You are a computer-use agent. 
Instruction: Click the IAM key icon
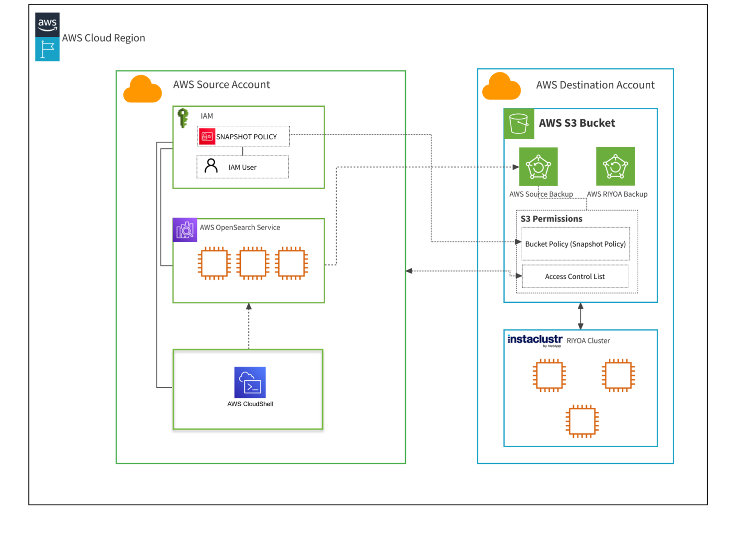coord(184,117)
